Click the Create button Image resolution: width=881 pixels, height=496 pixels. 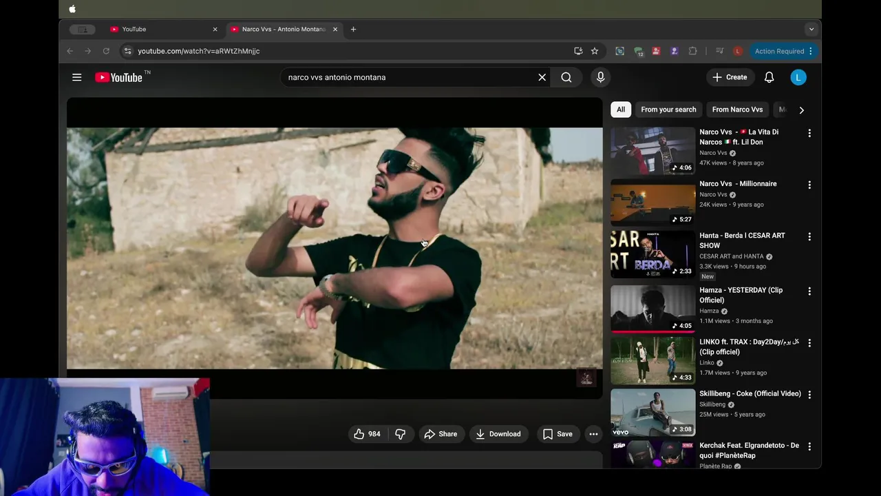tap(730, 77)
